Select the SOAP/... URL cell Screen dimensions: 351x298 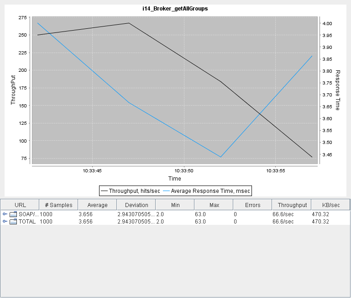[x=29, y=214]
